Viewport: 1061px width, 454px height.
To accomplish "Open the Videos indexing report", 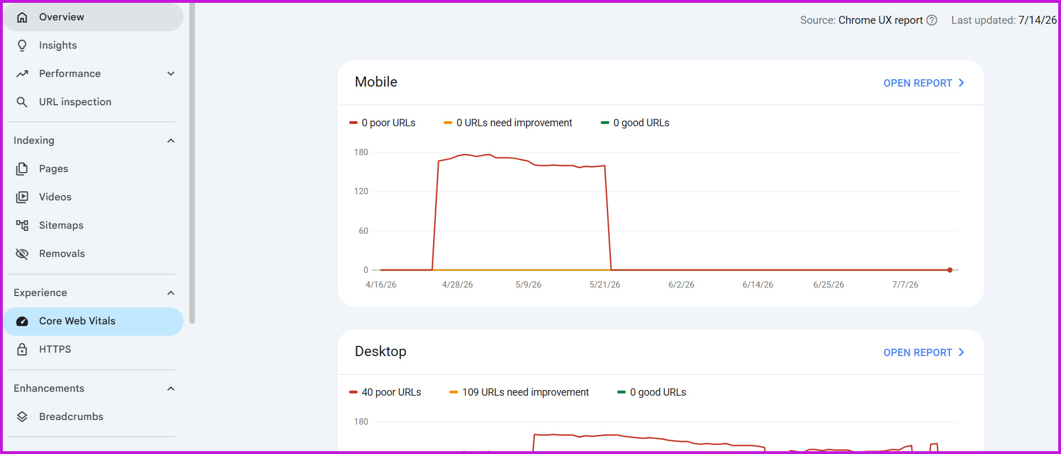I will click(94, 197).
